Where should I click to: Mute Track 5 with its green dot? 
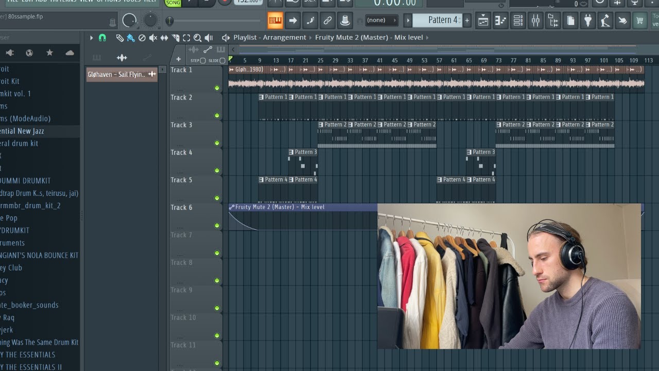pyautogui.click(x=217, y=198)
